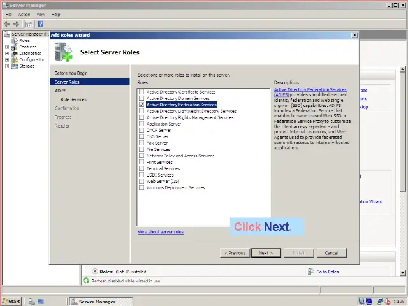Open the Server Manager quick launch icon
The height and width of the screenshot is (306, 408).
(32, 302)
